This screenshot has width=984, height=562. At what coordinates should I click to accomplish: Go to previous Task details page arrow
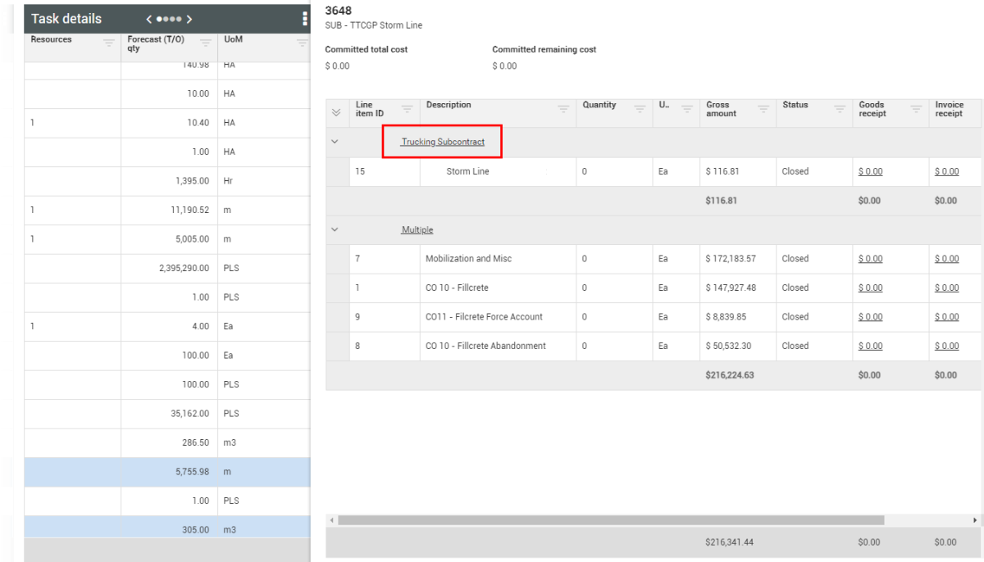tap(149, 19)
